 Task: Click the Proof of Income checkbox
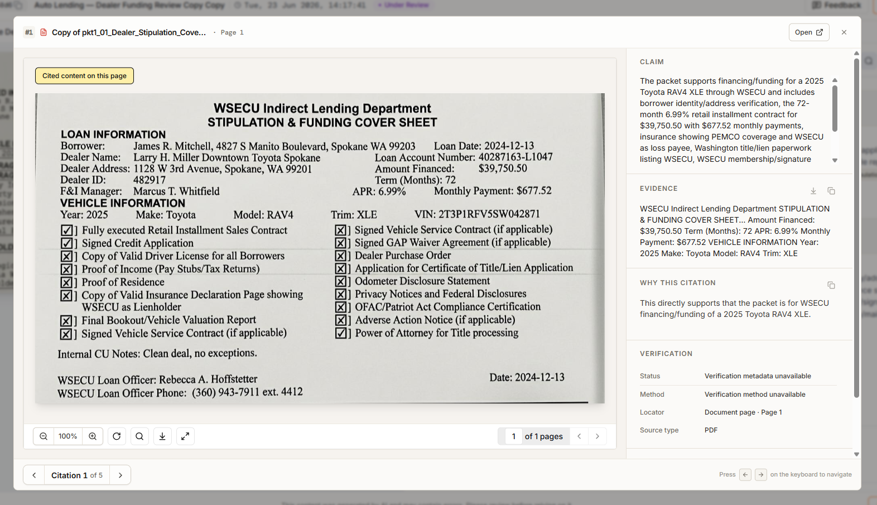[x=67, y=270]
